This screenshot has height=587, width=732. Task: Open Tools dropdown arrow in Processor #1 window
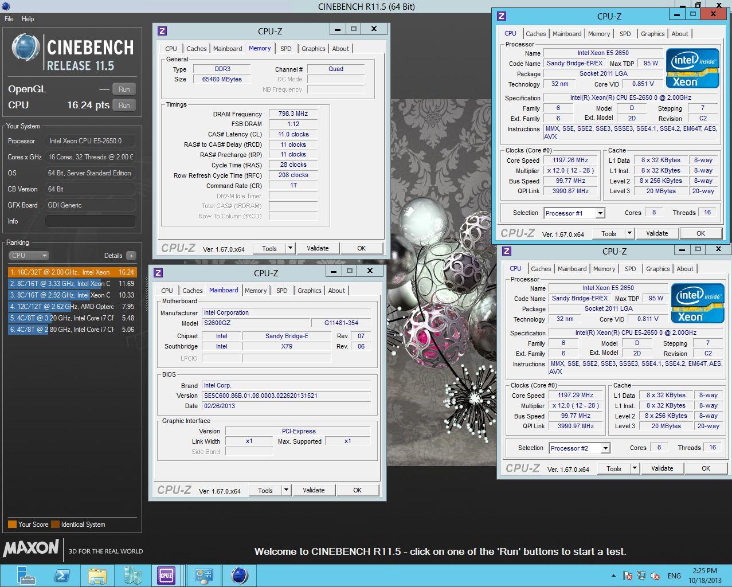[x=629, y=233]
